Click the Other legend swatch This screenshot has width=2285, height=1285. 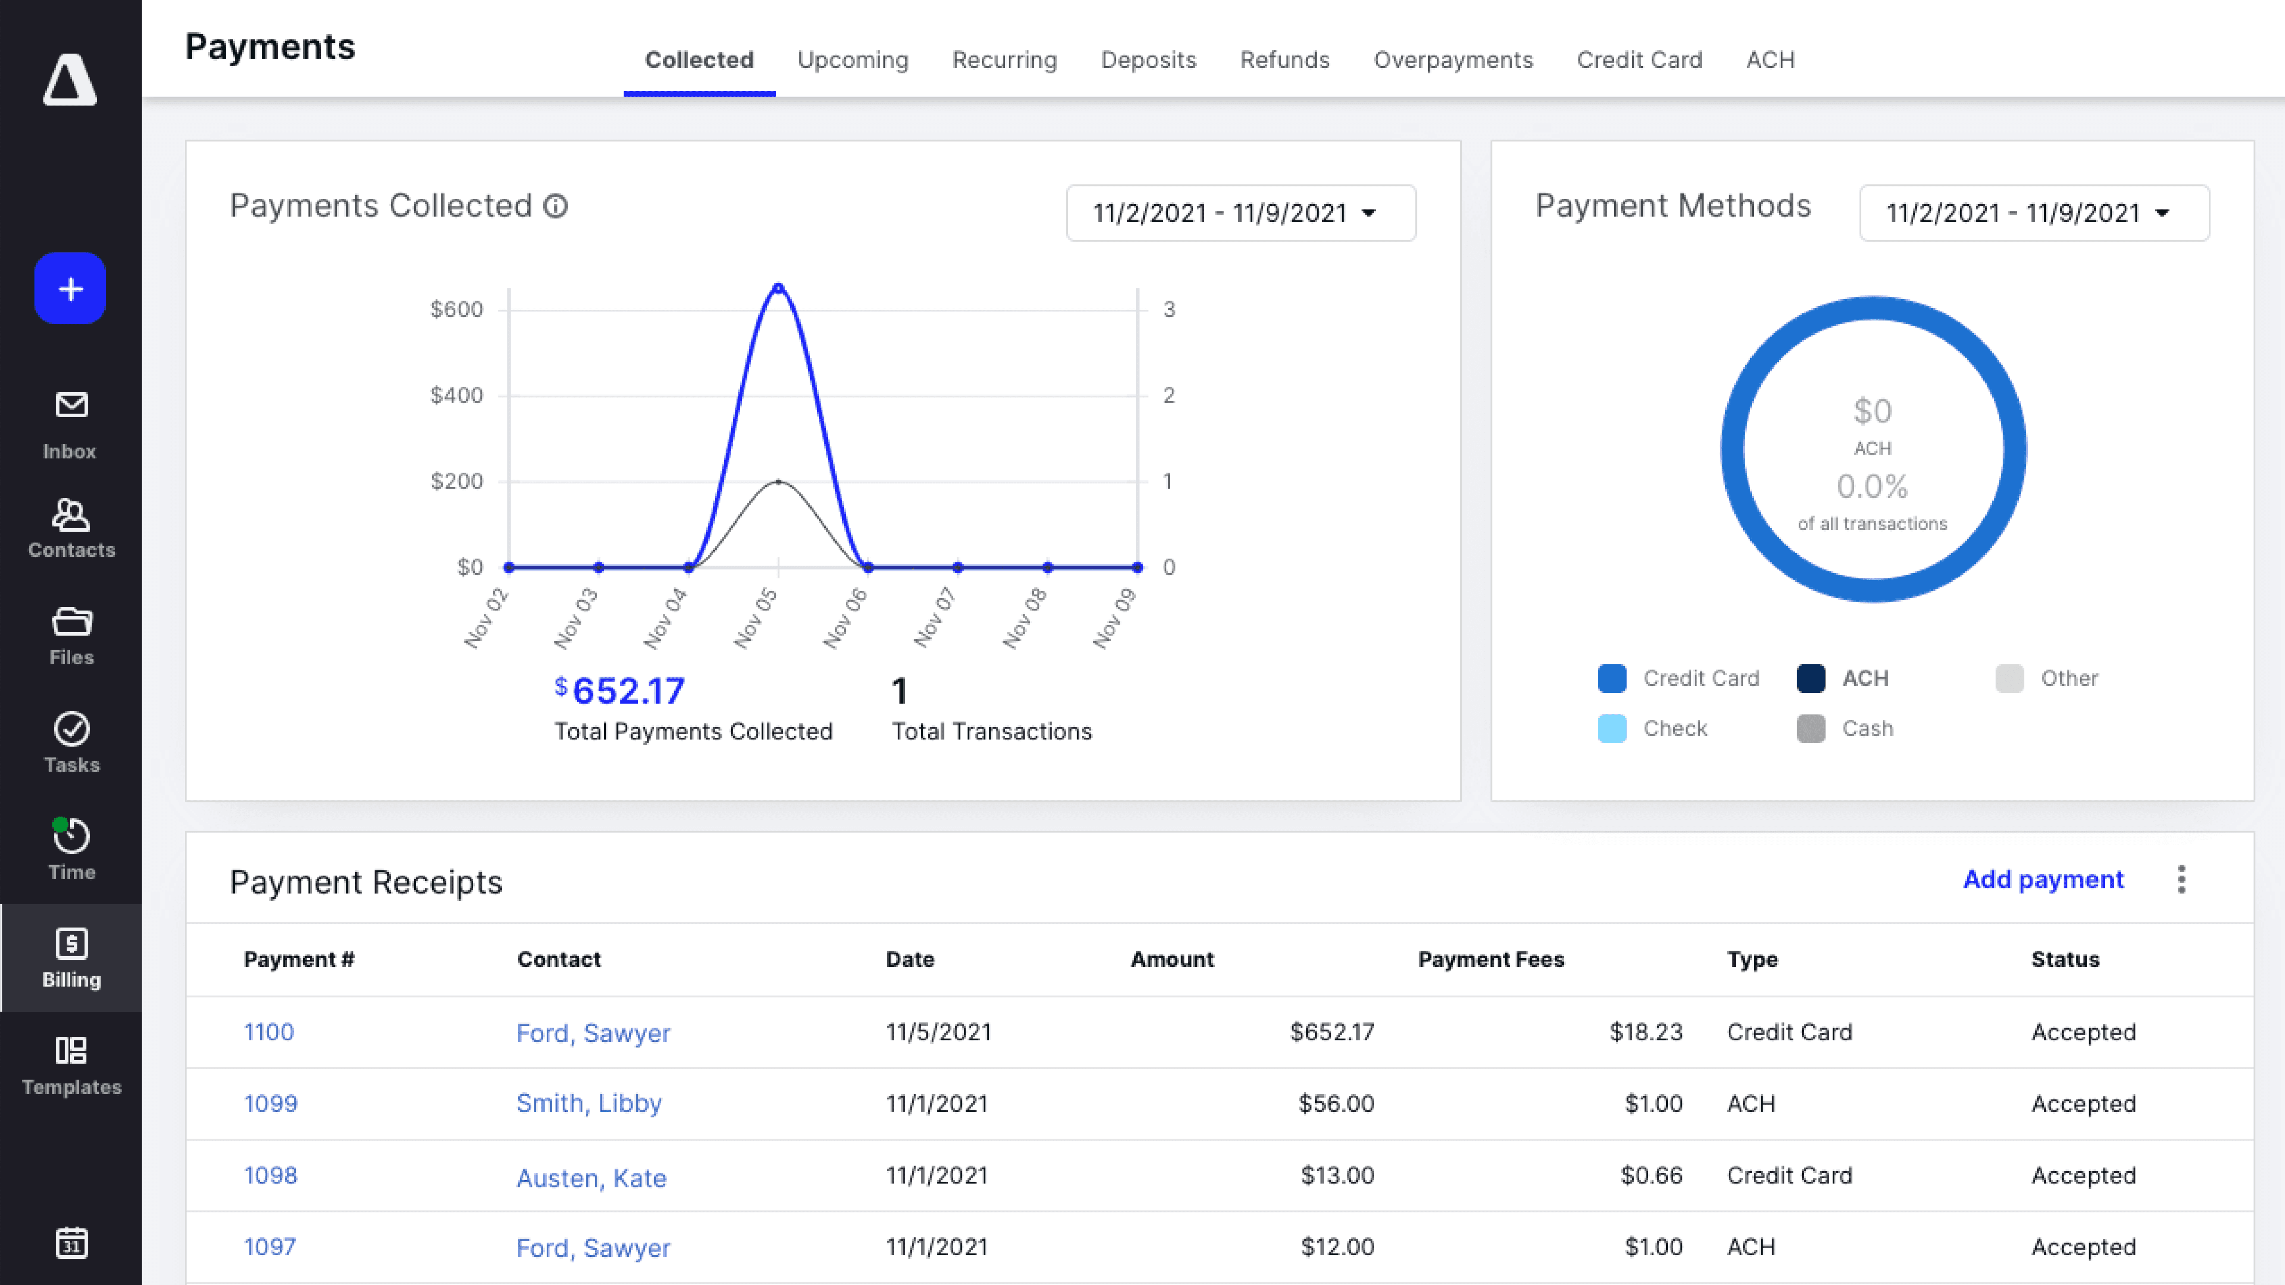[x=2009, y=679]
